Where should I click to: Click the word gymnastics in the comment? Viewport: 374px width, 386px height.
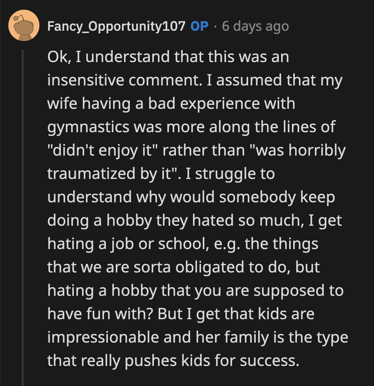pos(88,127)
